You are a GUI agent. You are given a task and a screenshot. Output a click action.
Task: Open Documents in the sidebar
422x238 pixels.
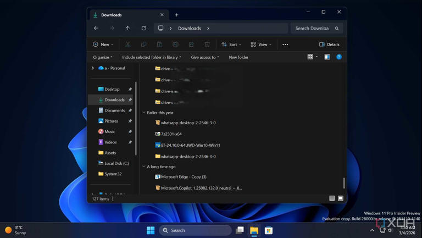coord(112,110)
